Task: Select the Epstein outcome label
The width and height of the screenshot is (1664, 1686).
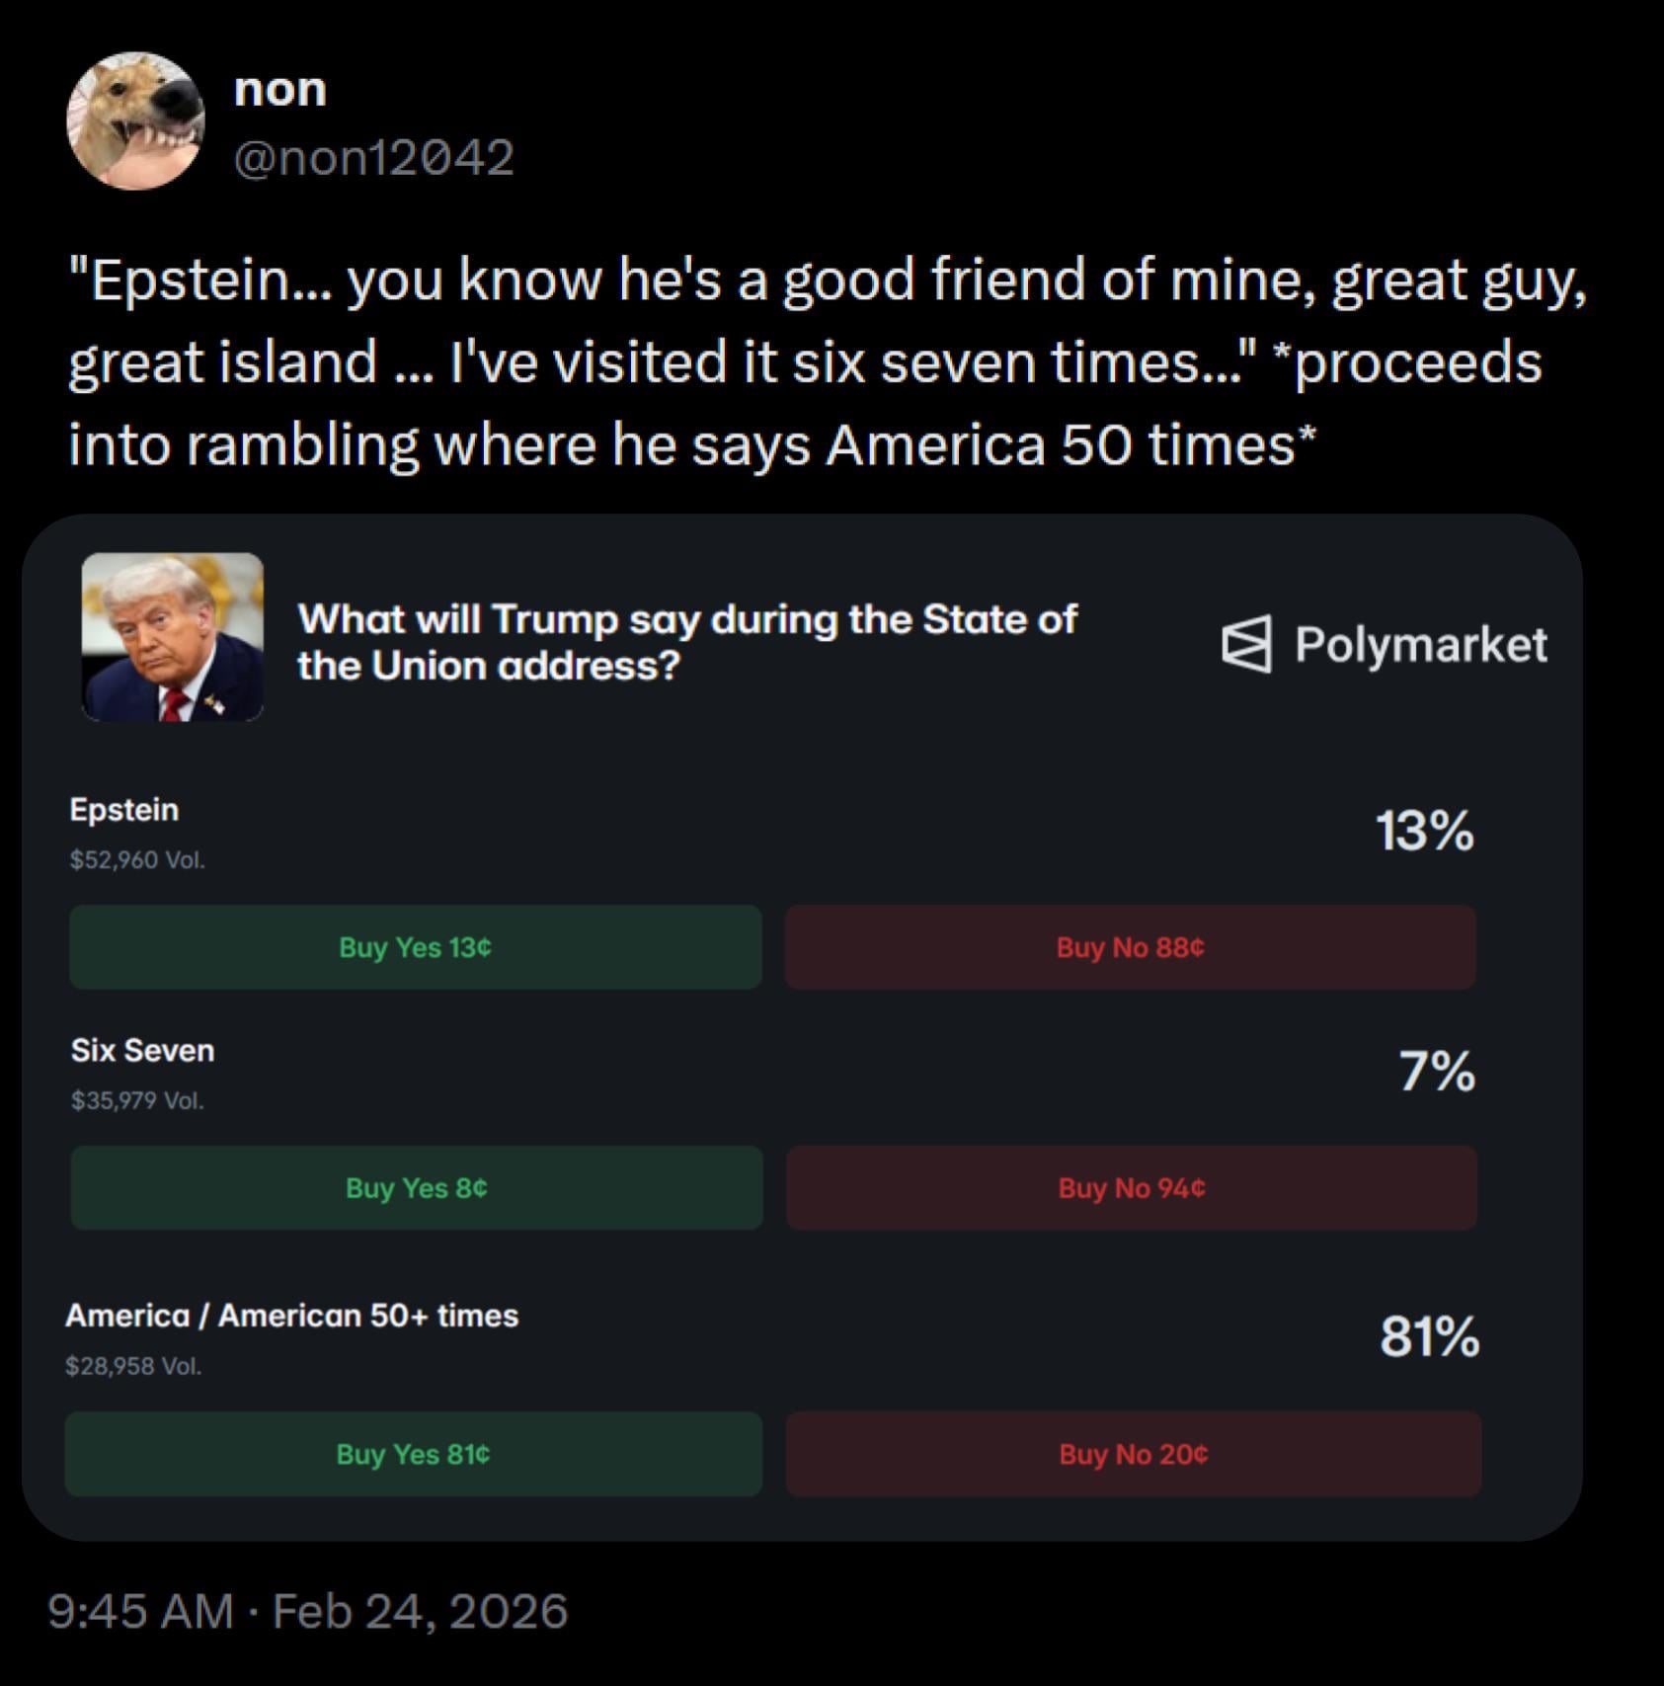Action: [124, 810]
